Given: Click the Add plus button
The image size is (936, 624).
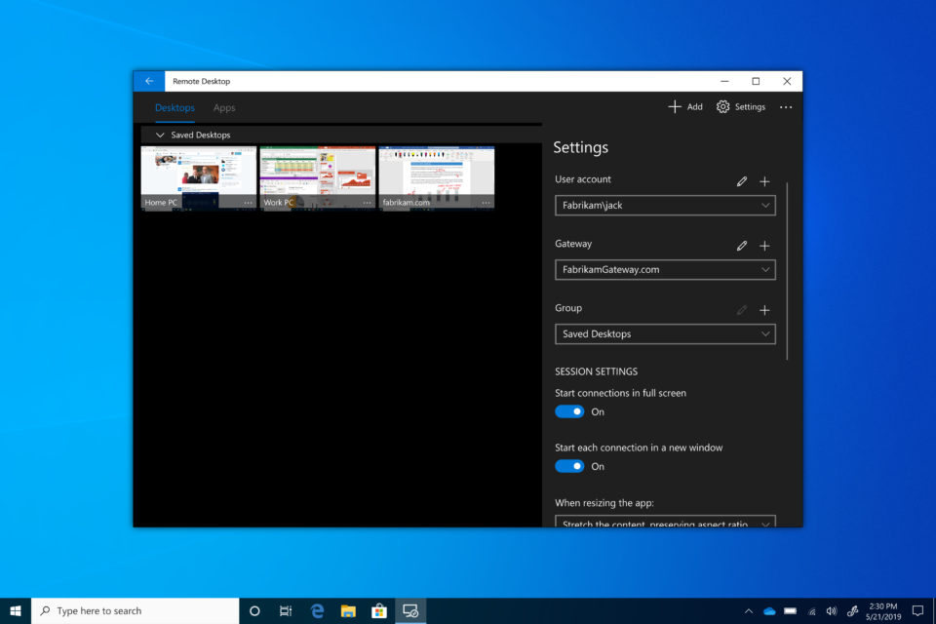Looking at the screenshot, I should [x=684, y=107].
